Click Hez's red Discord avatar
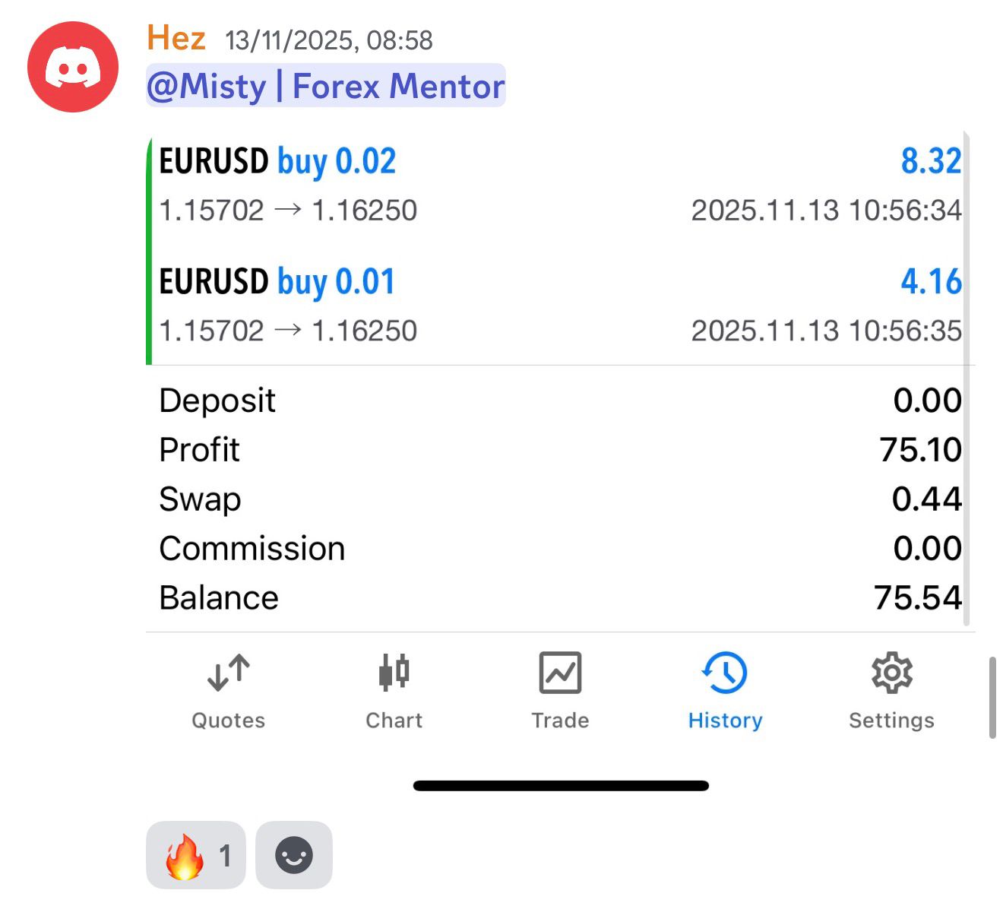The image size is (1003, 906). pos(73,67)
